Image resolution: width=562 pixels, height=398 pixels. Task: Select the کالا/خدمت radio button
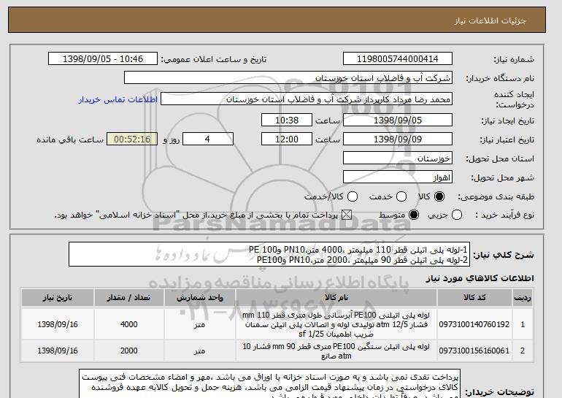coord(353,196)
